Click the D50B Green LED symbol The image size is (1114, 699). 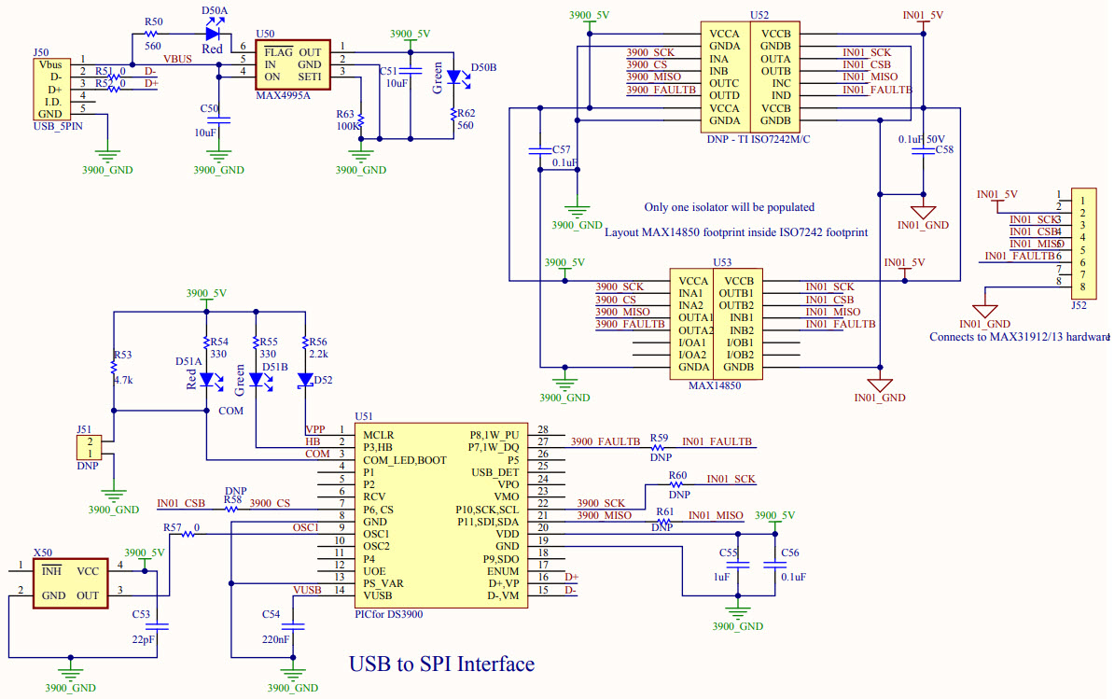(454, 77)
